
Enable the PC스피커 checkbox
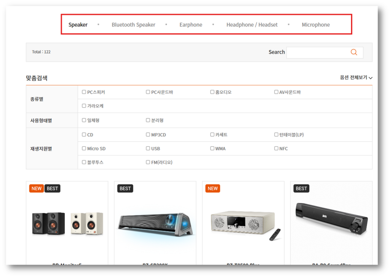[x=84, y=92]
